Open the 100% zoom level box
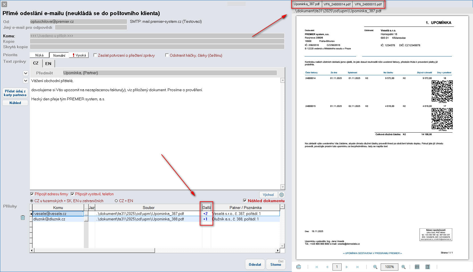The image size is (473, 272). pyautogui.click(x=389, y=267)
